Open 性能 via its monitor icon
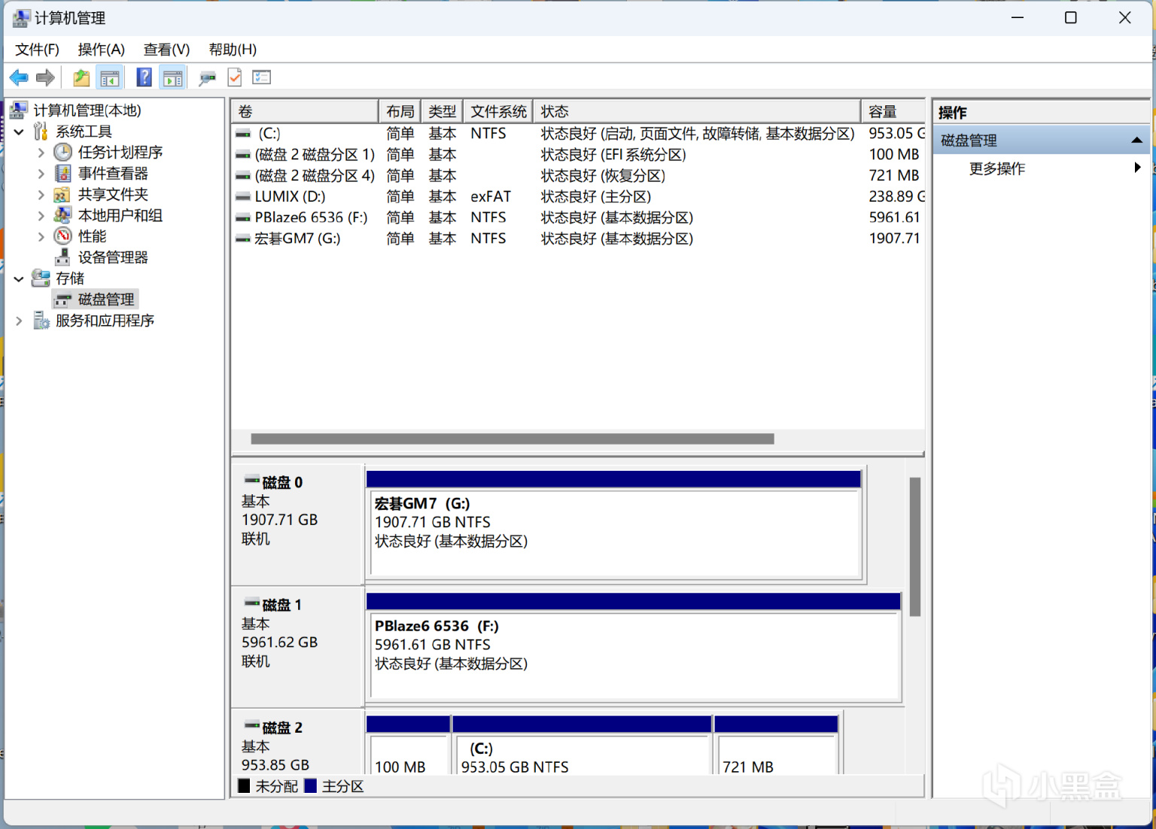Image resolution: width=1156 pixels, height=829 pixels. 63,237
